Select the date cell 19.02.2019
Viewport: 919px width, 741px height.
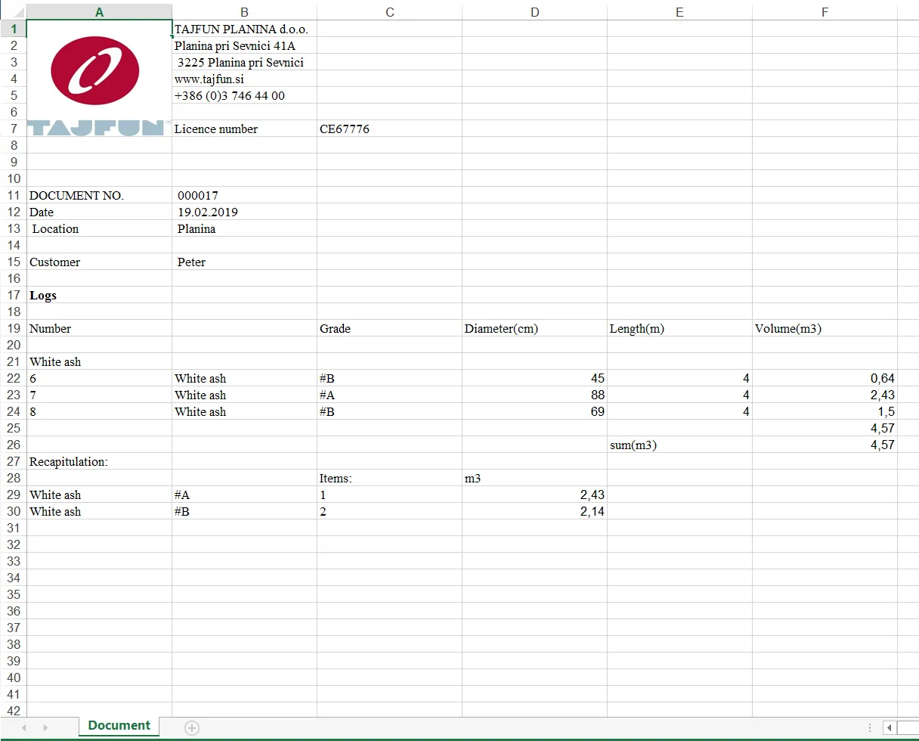[244, 212]
